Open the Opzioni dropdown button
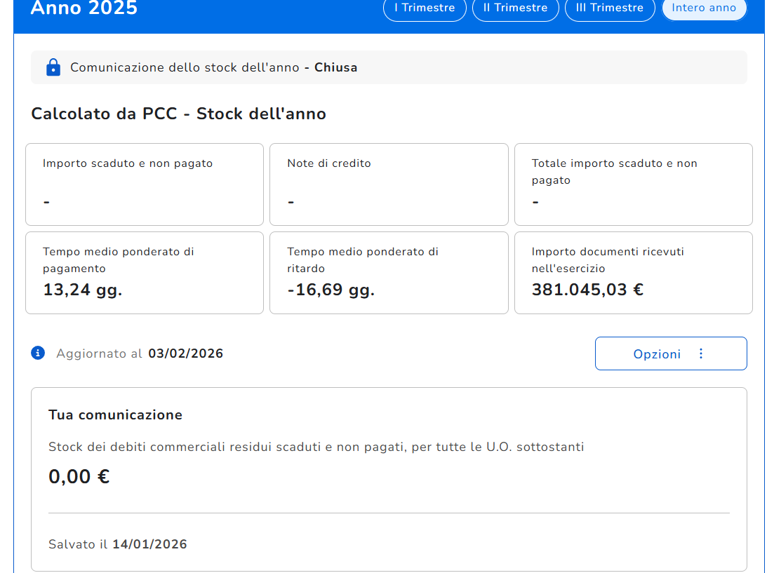Viewport: 774px width, 573px height. (x=670, y=353)
